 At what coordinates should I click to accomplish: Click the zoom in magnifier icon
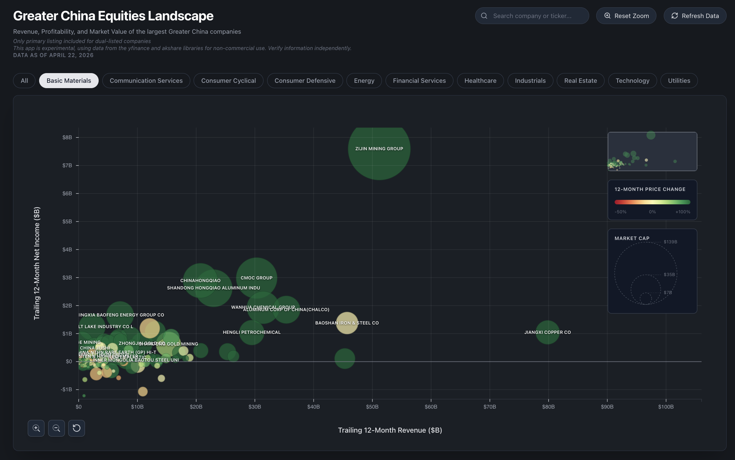click(x=36, y=428)
